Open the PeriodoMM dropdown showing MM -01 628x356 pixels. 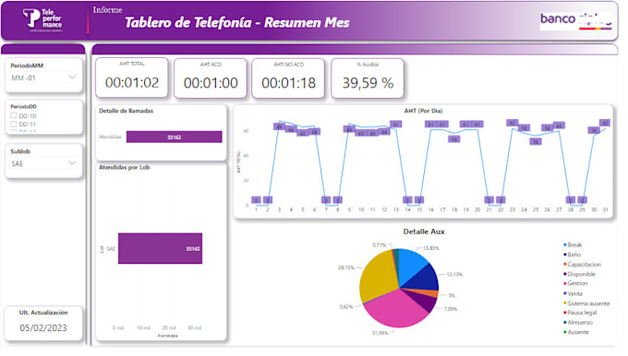point(43,78)
